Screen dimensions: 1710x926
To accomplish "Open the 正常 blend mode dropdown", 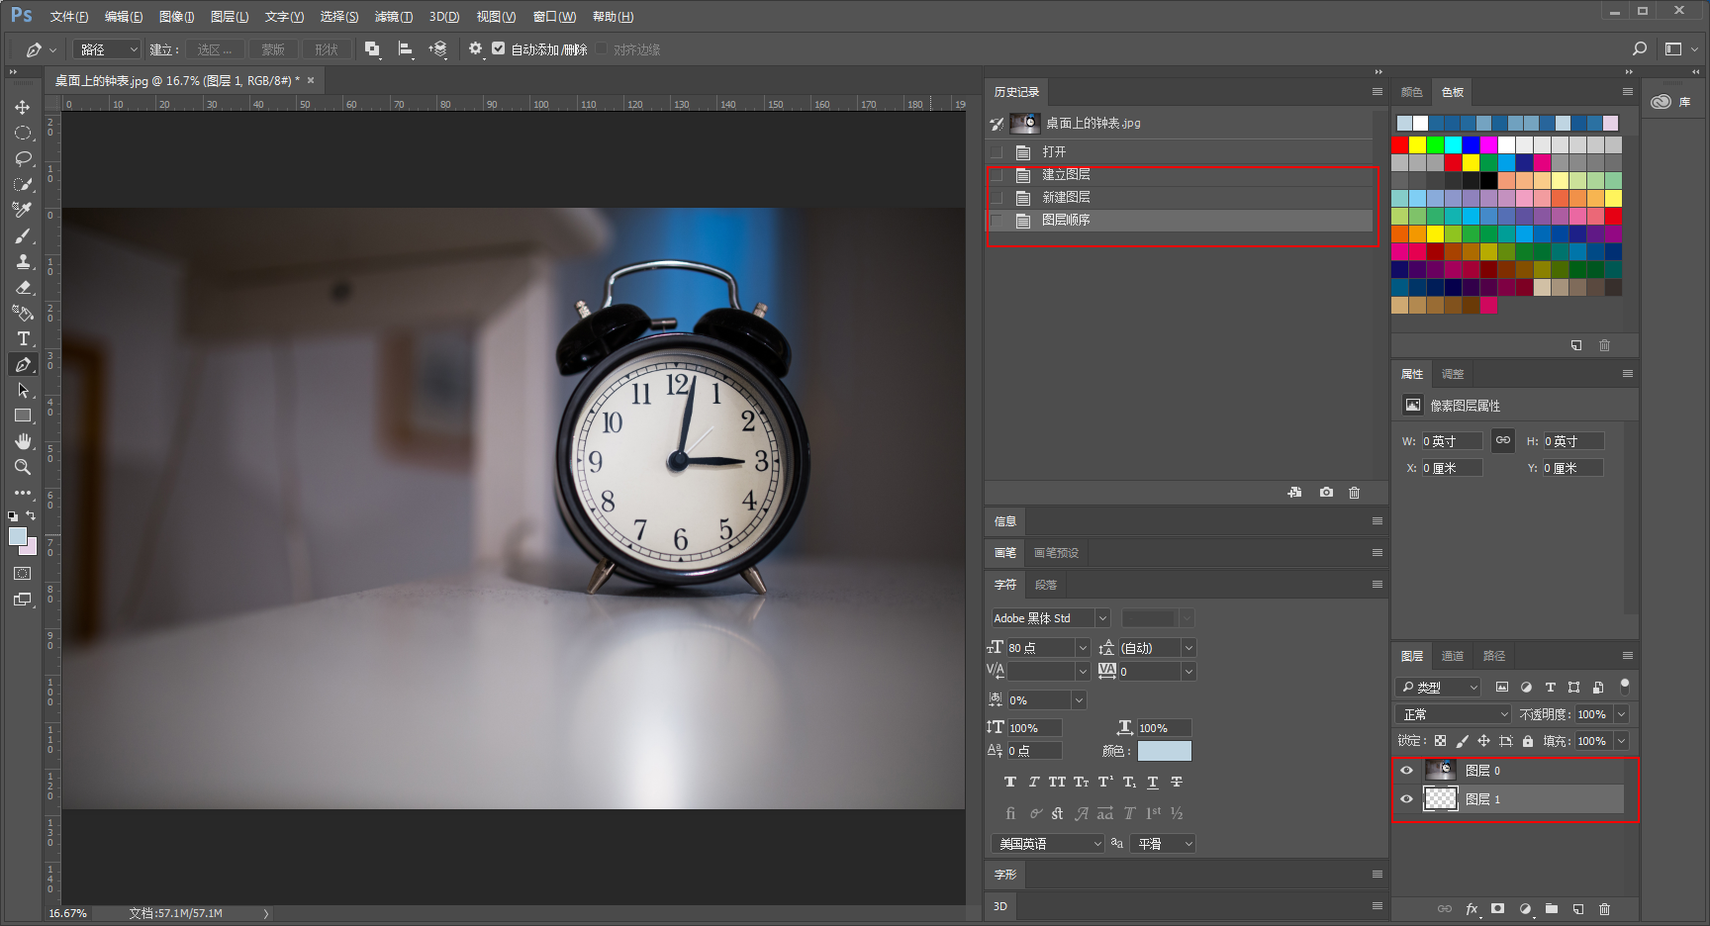I will (x=1454, y=714).
